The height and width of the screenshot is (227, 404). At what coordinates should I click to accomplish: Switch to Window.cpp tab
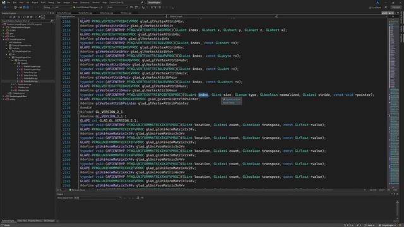[x=126, y=13]
